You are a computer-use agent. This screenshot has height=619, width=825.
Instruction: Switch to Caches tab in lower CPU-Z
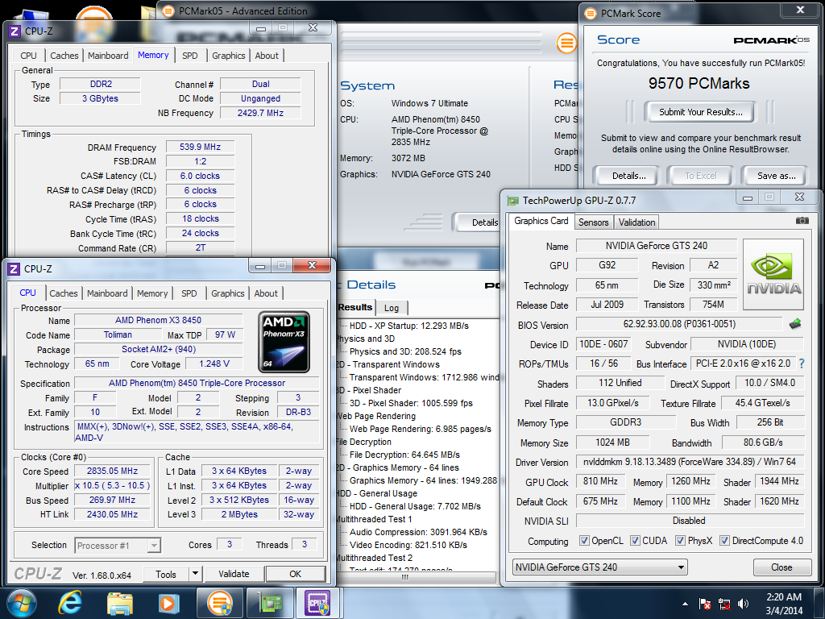[x=64, y=293]
